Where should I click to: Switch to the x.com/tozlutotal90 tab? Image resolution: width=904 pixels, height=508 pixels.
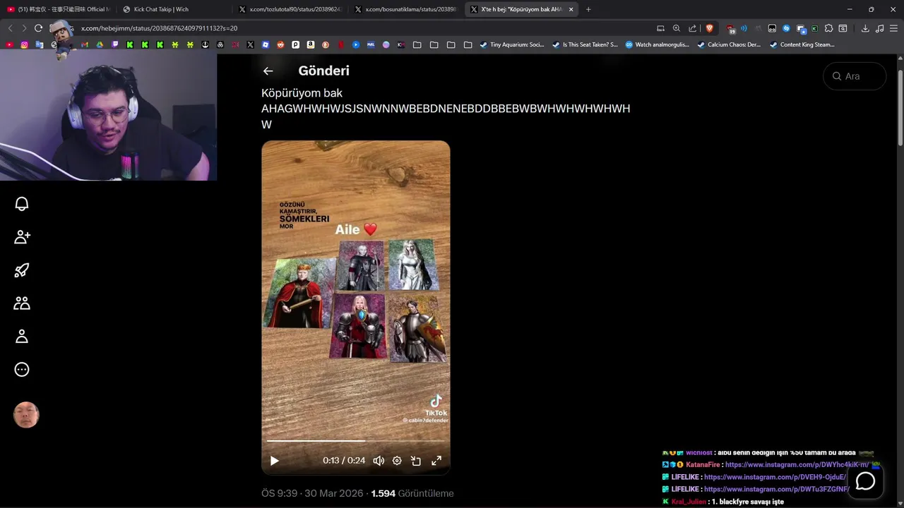pos(290,9)
